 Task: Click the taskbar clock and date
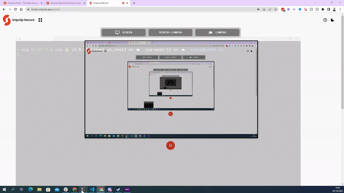tap(338, 190)
